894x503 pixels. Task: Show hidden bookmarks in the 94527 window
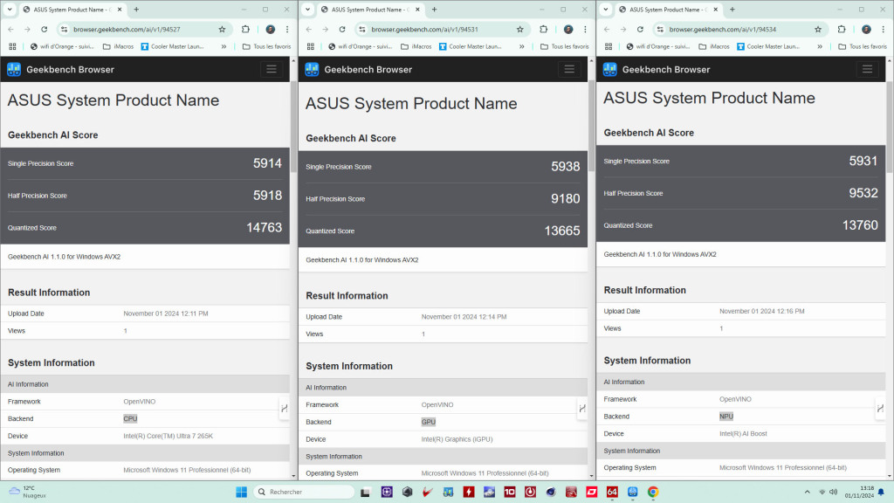click(x=224, y=47)
